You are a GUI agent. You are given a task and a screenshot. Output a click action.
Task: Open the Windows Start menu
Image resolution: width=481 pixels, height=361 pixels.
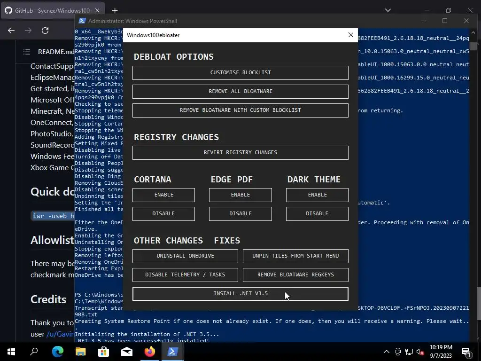(x=11, y=352)
